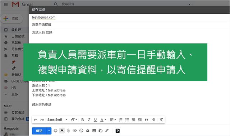The height and width of the screenshot is (136, 230).
Task: Click the black P extension icon
Action: point(118,131)
